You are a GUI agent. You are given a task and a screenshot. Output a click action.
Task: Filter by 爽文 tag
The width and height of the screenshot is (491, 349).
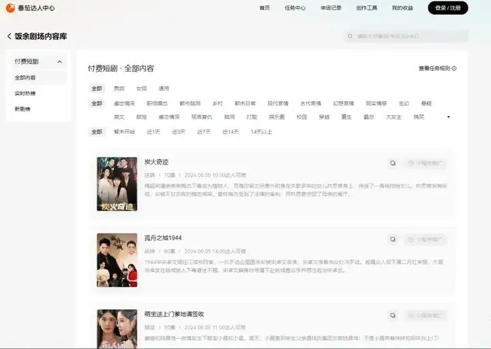(119, 117)
